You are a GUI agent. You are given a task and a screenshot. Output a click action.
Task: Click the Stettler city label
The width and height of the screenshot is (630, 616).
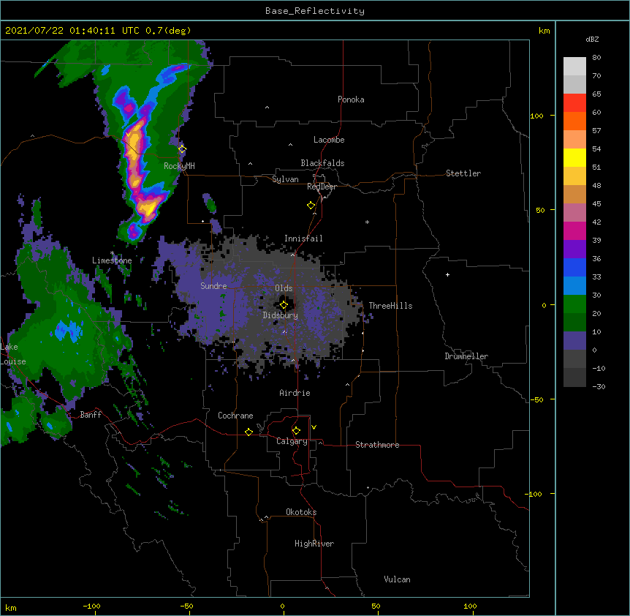463,173
